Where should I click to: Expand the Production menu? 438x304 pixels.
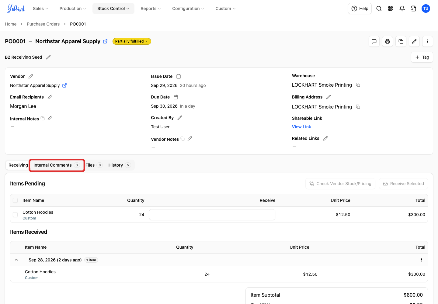point(73,9)
